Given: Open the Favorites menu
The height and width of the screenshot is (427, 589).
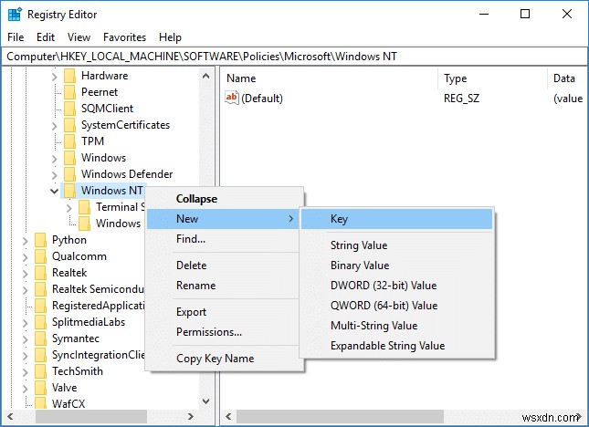Looking at the screenshot, I should 124,37.
